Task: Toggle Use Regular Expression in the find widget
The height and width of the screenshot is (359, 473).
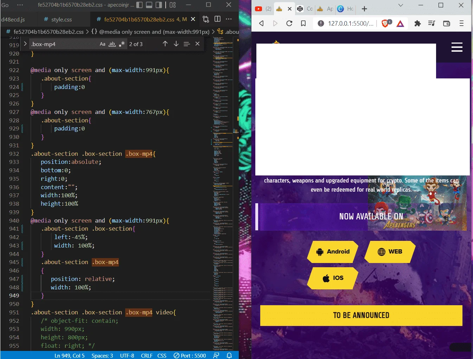Action: pyautogui.click(x=122, y=44)
